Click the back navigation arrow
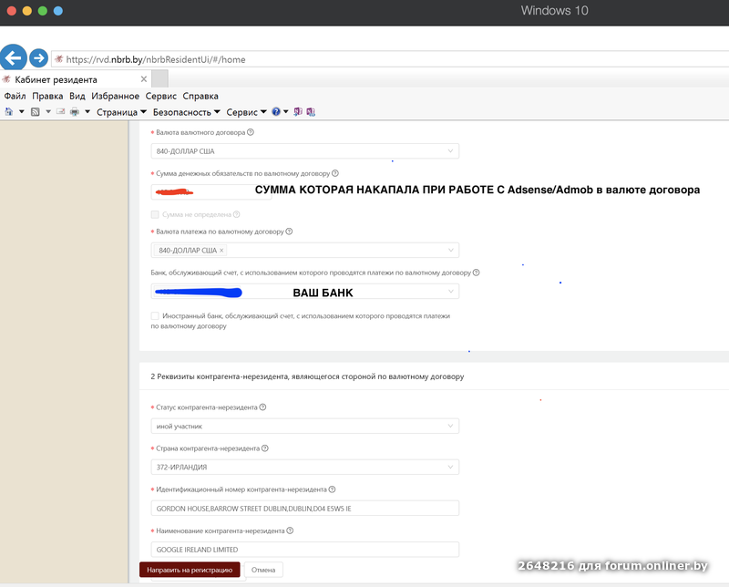The width and height of the screenshot is (729, 587). click(13, 57)
